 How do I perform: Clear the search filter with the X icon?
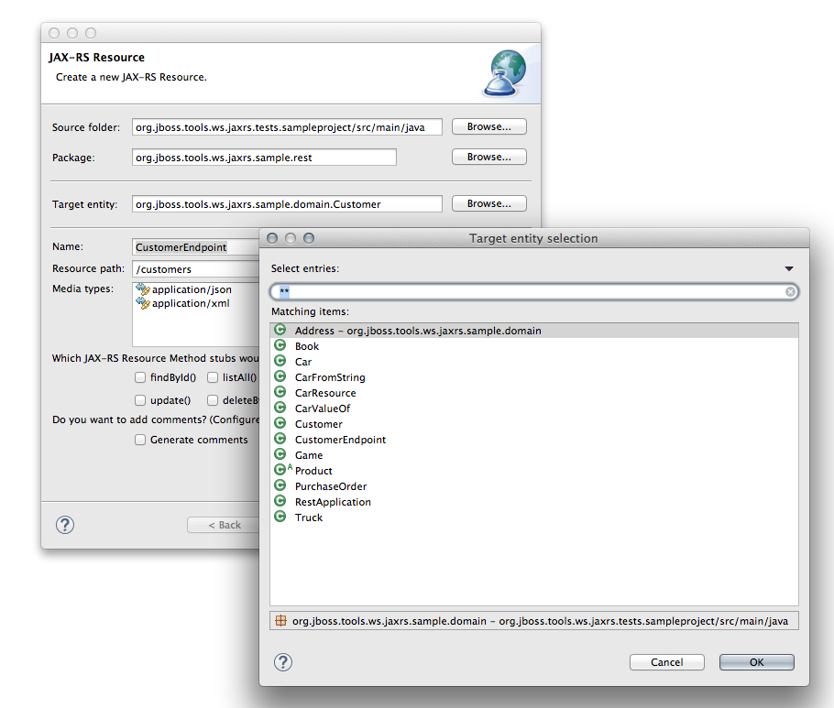pos(790,291)
